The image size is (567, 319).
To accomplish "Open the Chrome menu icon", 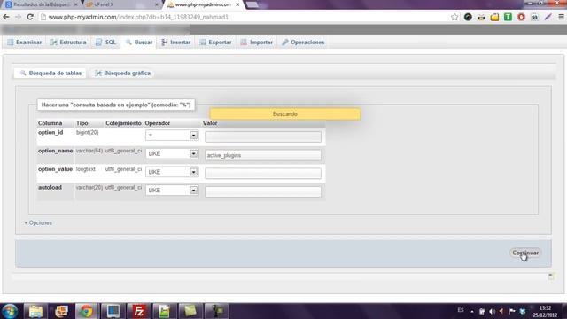I will [x=561, y=17].
